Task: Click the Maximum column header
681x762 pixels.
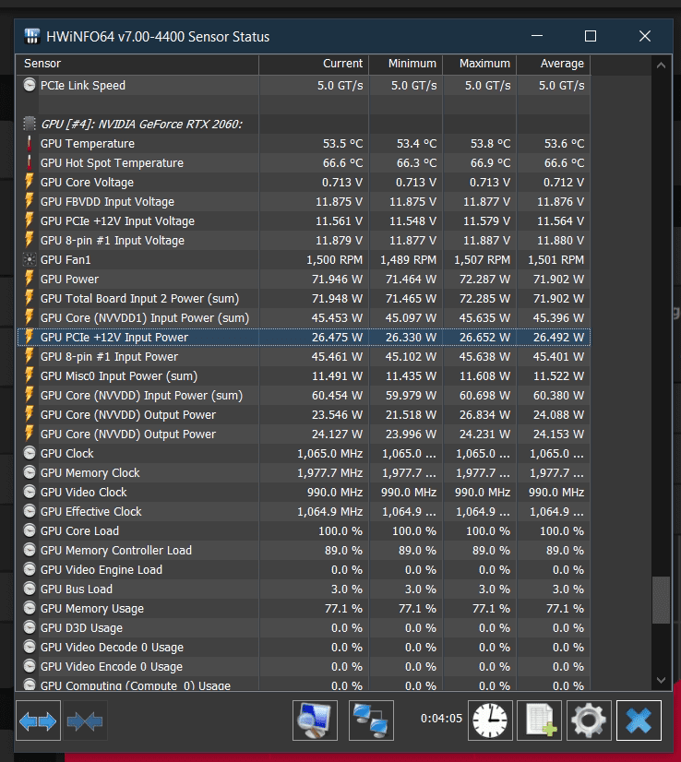Action: click(x=480, y=64)
